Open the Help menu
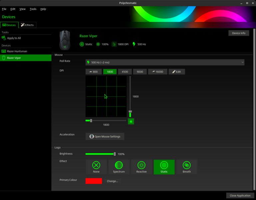Image resolution: width=256 pixels, height=200 pixels. [x=43, y=9]
